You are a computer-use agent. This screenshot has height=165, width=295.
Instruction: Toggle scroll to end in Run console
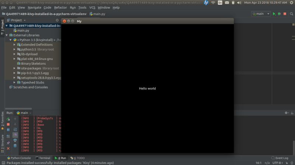(x=15, y=135)
